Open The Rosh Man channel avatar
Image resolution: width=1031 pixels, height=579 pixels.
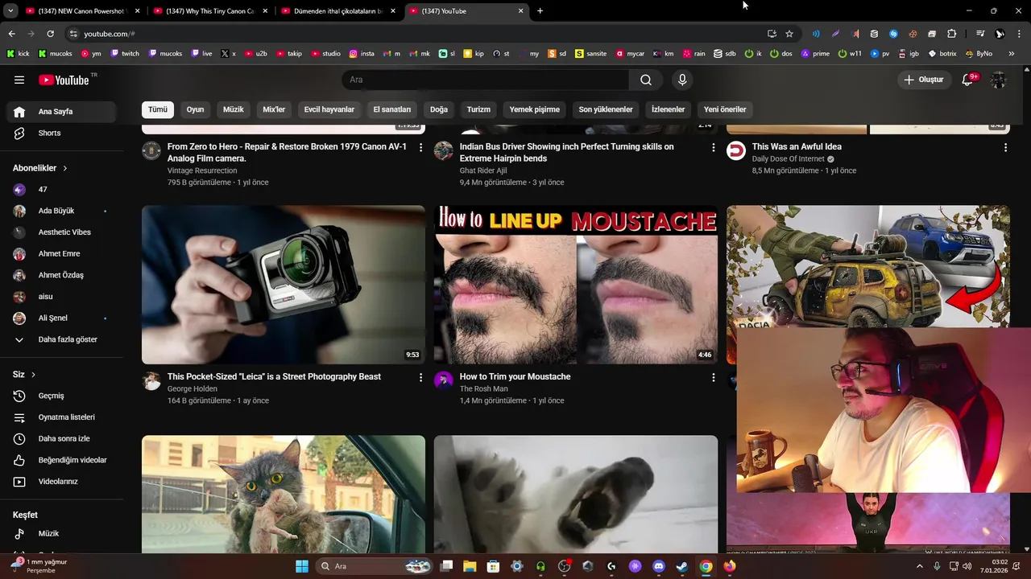coord(444,380)
